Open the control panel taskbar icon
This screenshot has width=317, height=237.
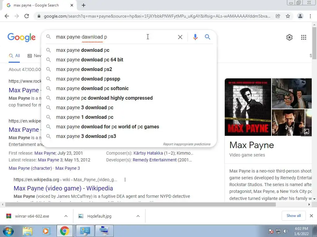coord(85,231)
